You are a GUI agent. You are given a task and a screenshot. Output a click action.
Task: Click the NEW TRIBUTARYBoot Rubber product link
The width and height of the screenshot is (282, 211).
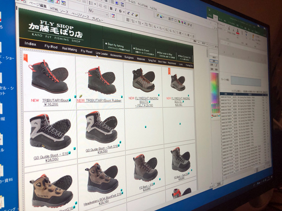[99, 100]
